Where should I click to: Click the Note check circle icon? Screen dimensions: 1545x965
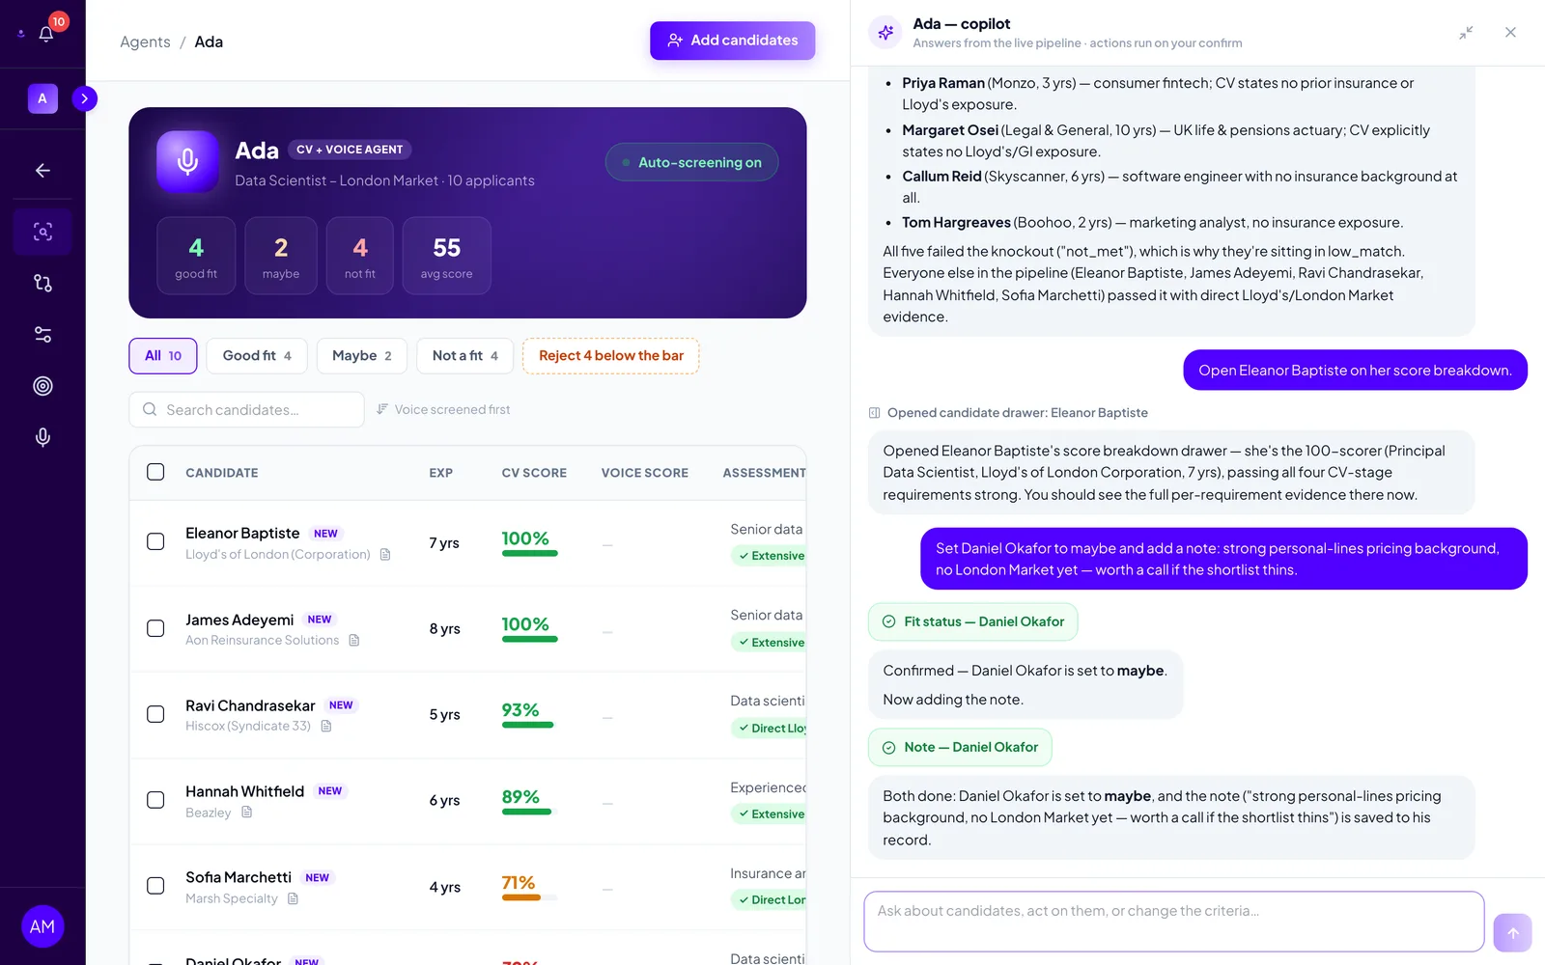point(889,748)
